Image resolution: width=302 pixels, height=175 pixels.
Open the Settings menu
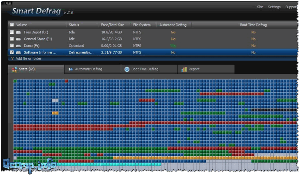click(x=274, y=7)
